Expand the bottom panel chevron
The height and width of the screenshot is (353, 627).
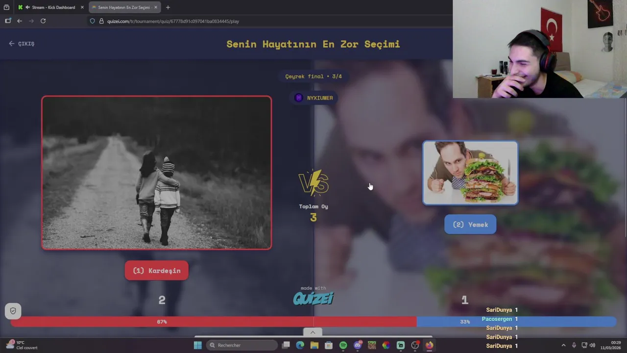[x=313, y=332]
